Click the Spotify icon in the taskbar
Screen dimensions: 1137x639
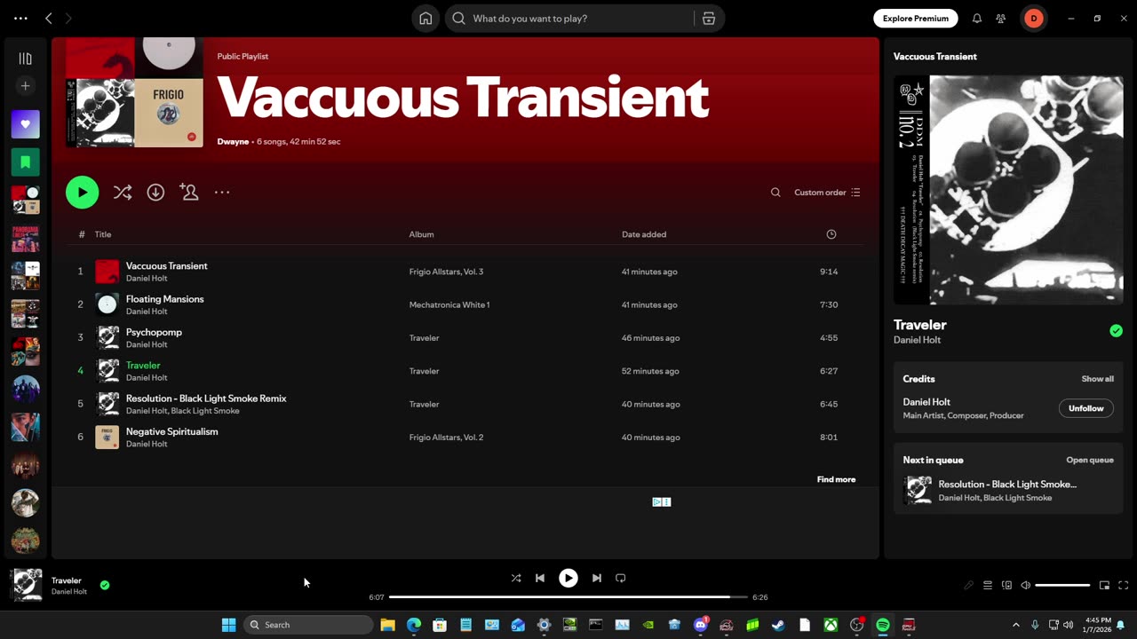click(883, 625)
